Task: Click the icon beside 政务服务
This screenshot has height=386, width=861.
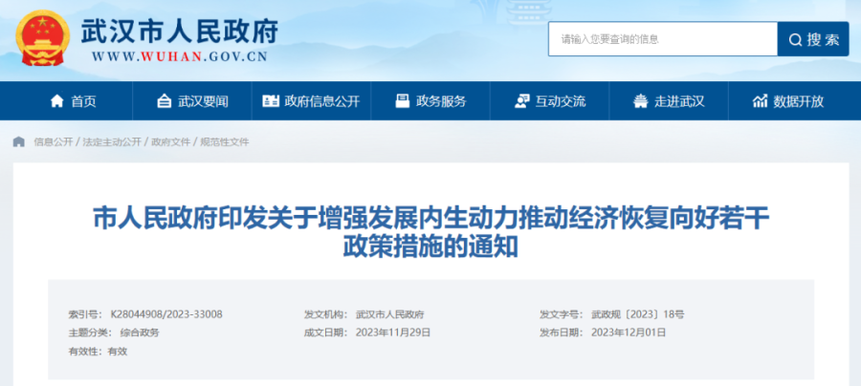Action: pos(403,101)
